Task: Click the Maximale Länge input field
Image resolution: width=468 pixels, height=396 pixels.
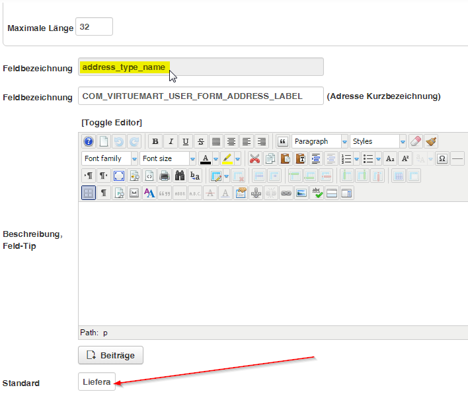Action: click(95, 27)
